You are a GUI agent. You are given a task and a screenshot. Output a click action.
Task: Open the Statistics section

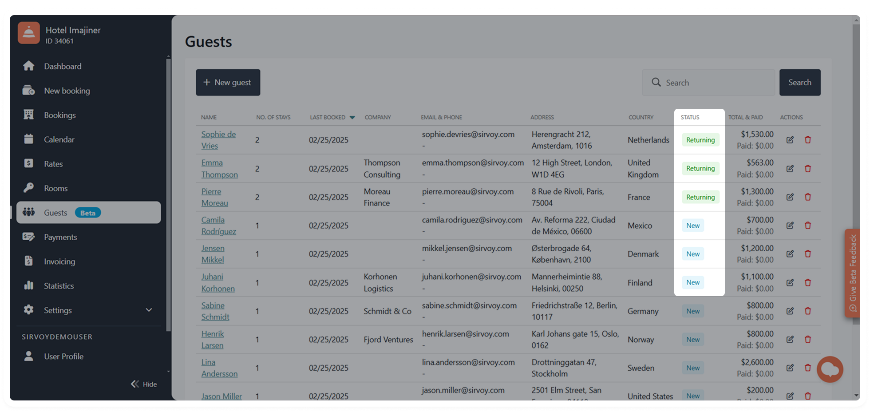59,286
